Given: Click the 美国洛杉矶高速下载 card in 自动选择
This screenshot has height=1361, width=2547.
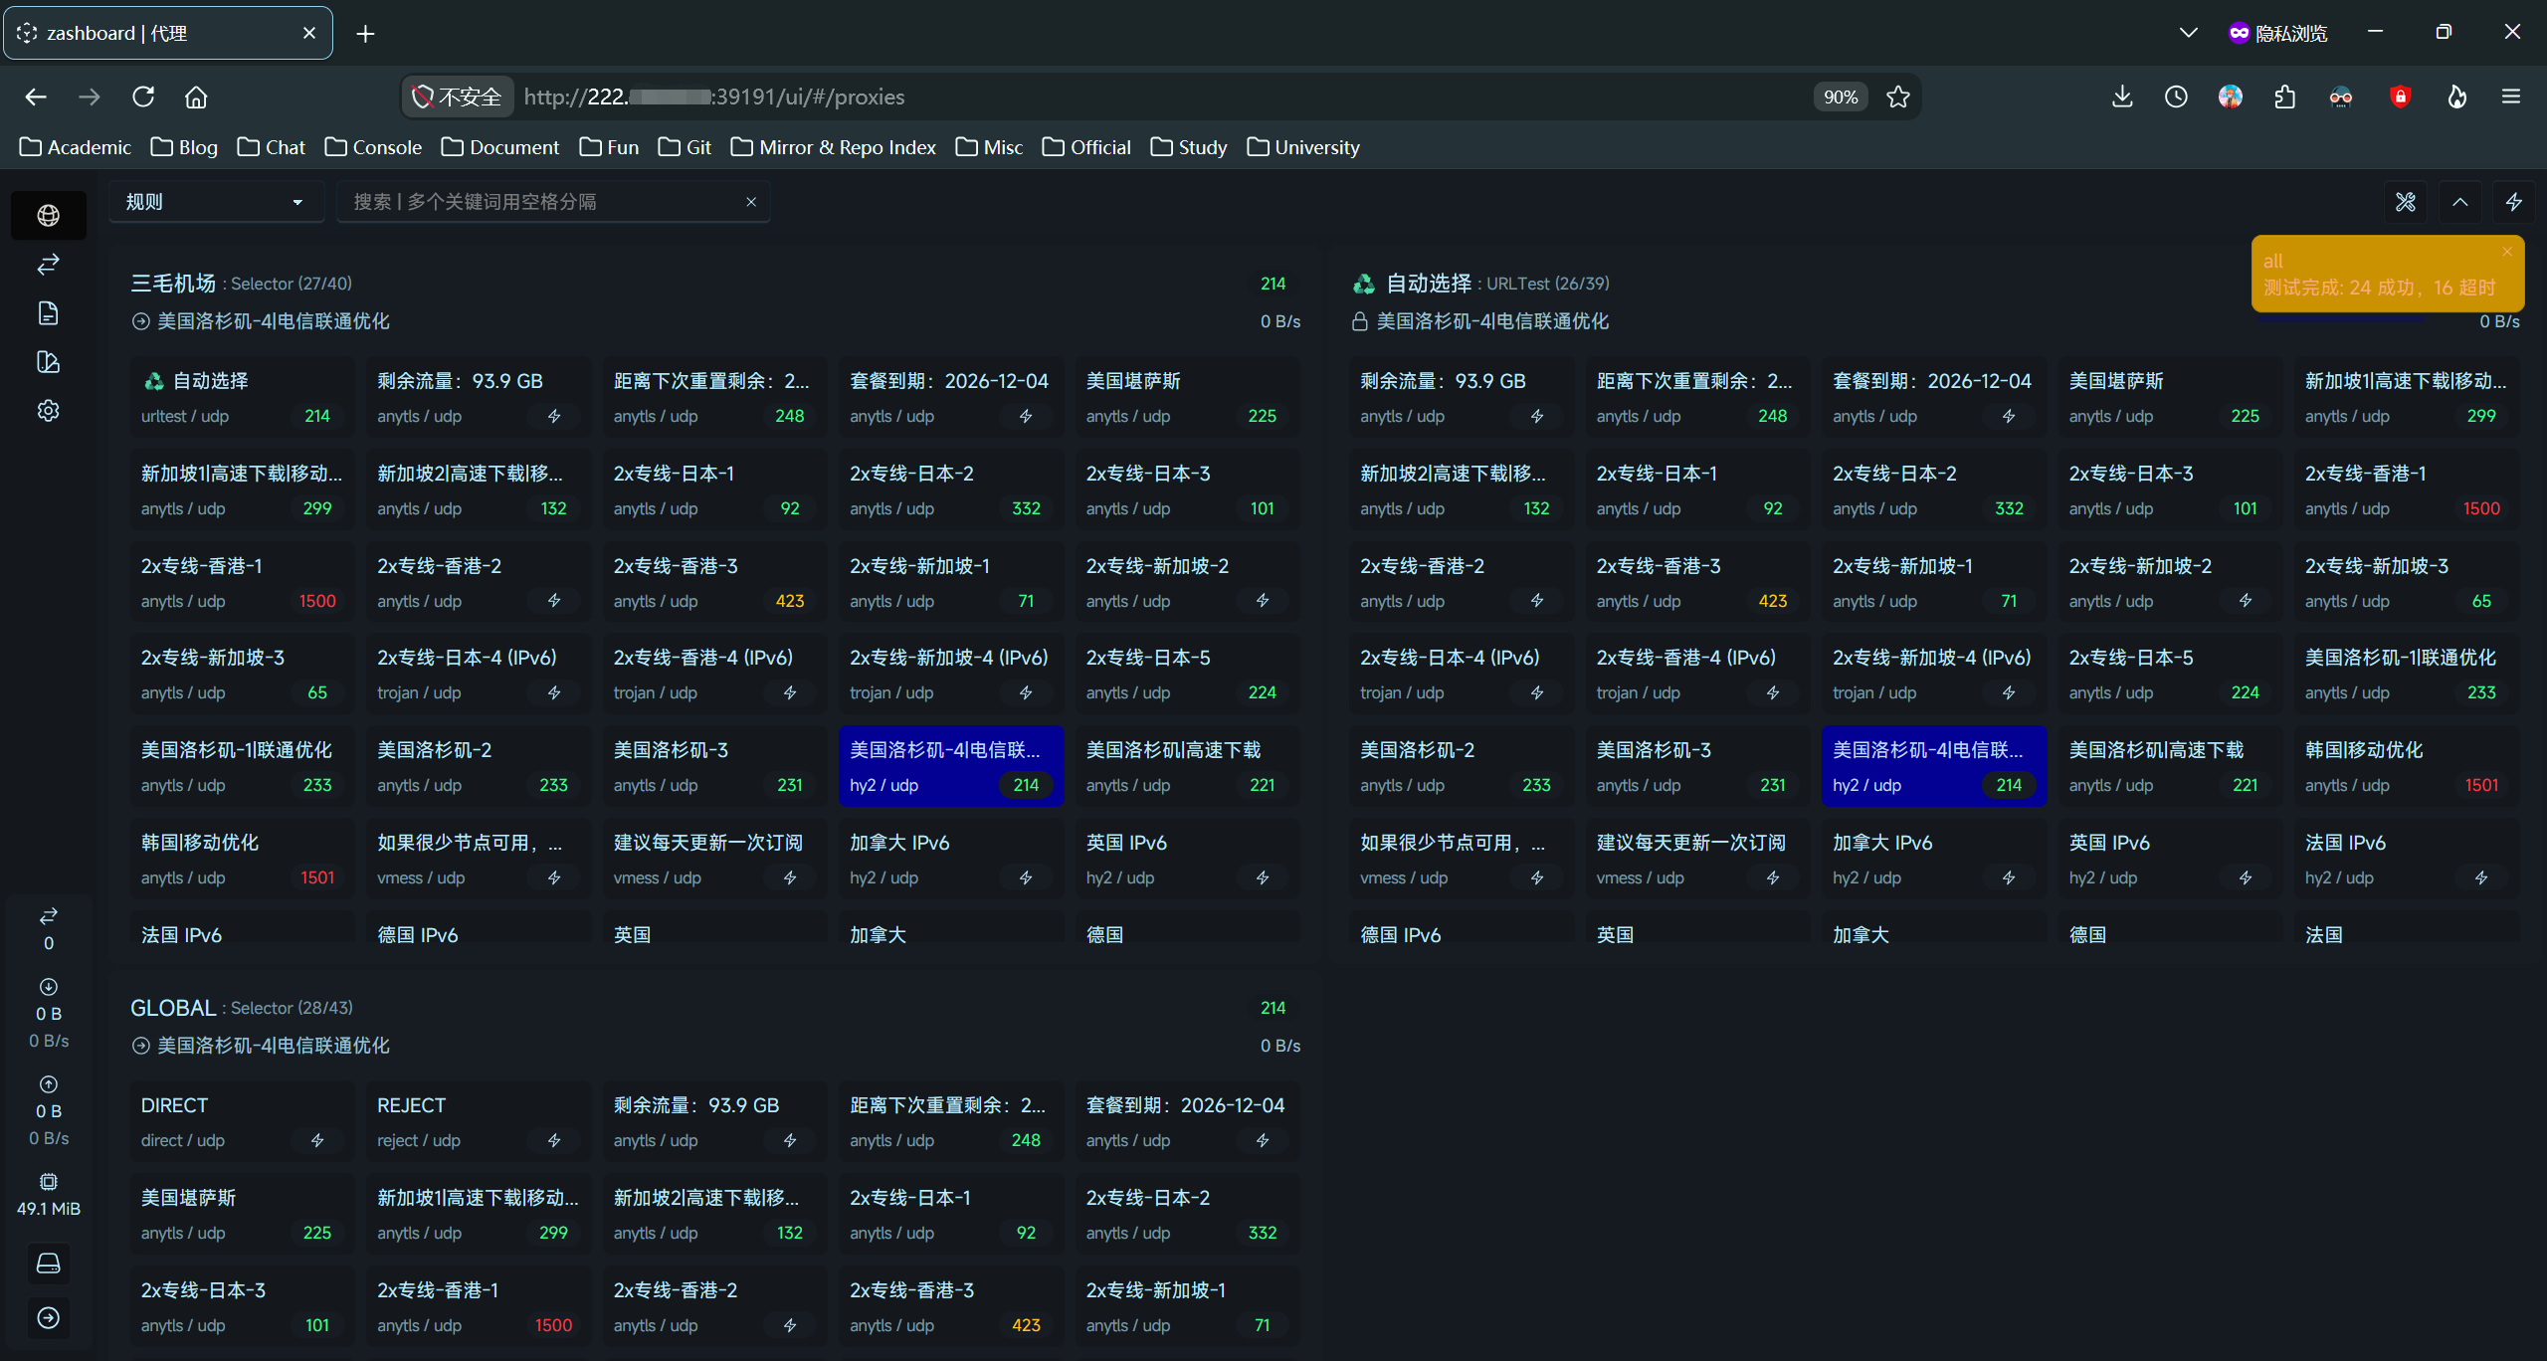Looking at the screenshot, I should point(2170,767).
